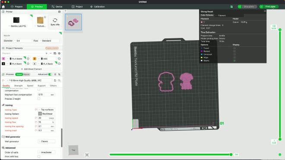The height and width of the screenshot is (160, 285).
Task: Open the process parameter table icon
Action: (x=55, y=74)
